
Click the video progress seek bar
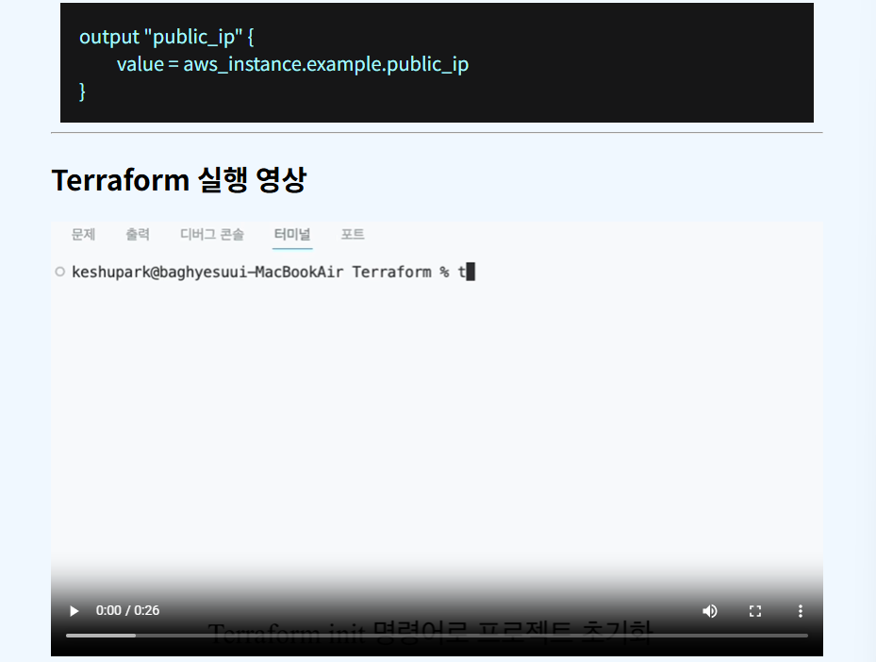pos(471,636)
